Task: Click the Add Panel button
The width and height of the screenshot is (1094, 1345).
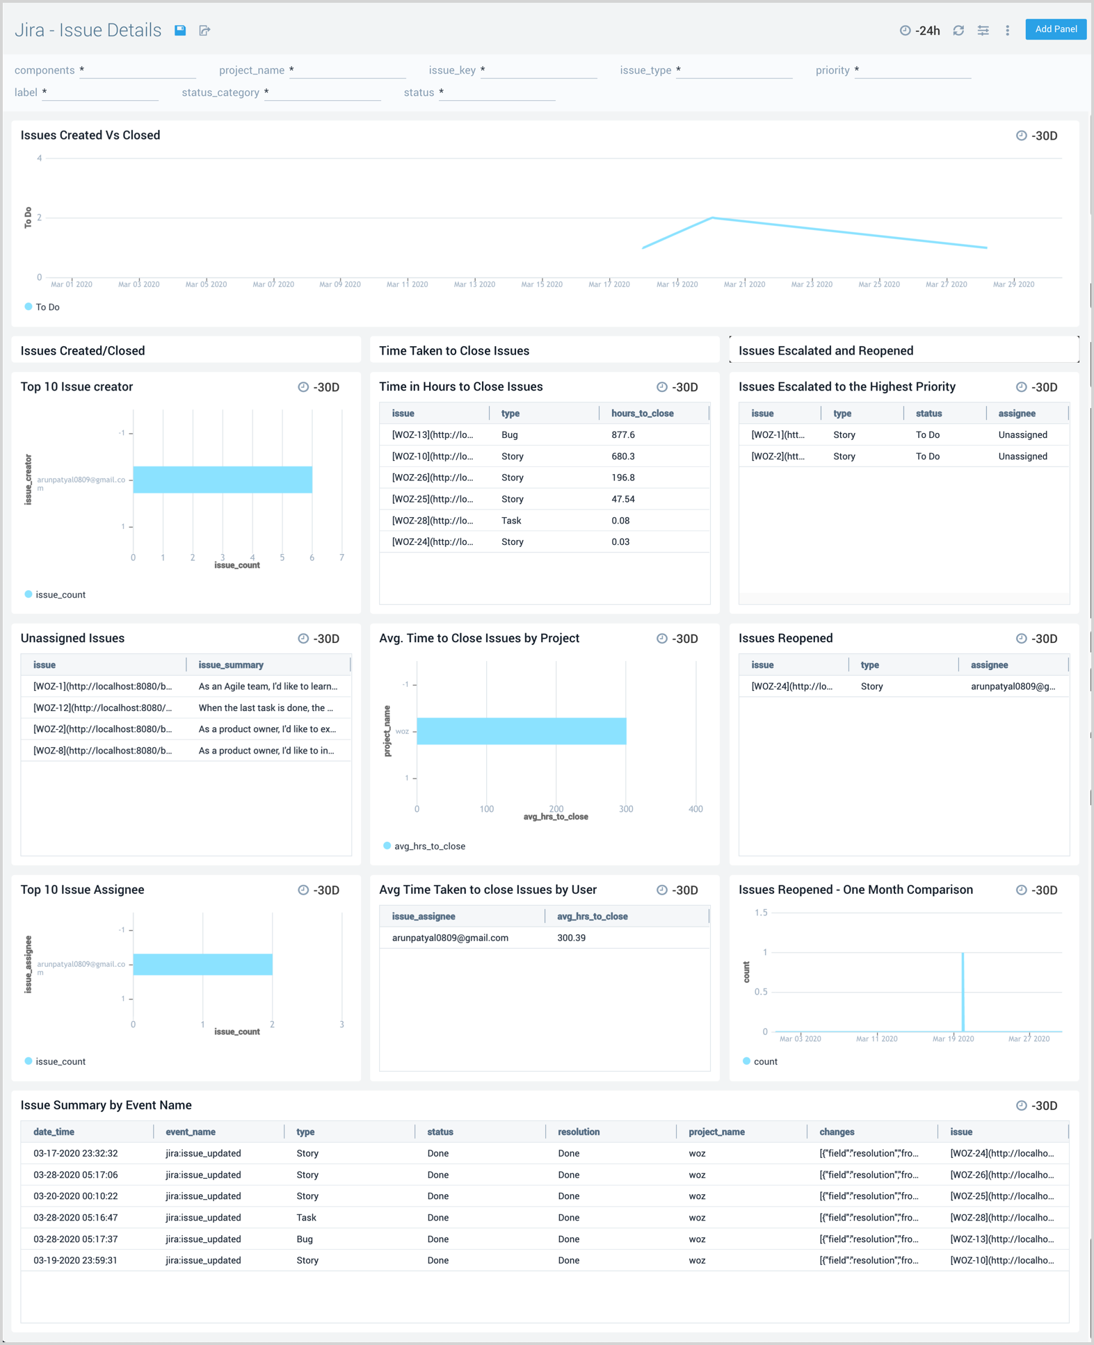Action: click(1055, 29)
